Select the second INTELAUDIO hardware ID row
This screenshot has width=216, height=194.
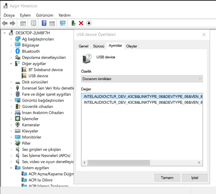click(142, 102)
